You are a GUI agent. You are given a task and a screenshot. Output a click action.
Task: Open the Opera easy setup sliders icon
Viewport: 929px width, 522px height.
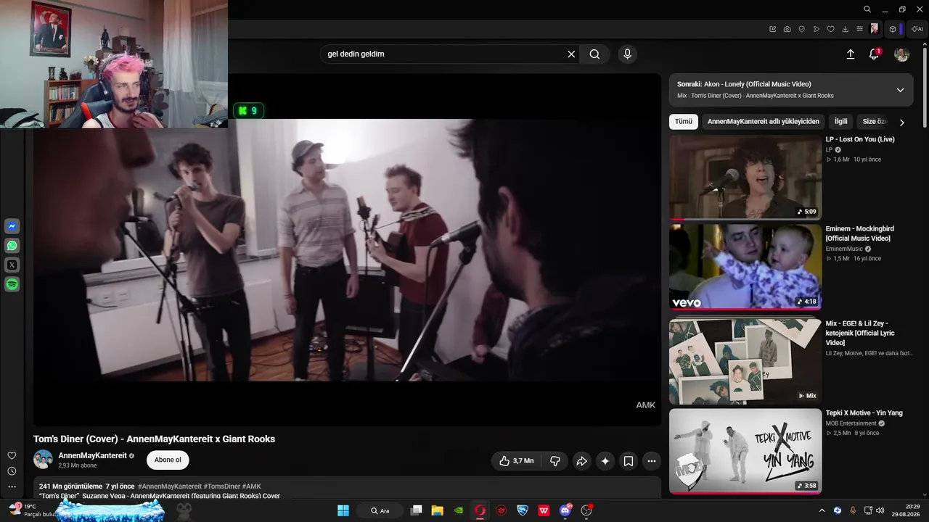(x=860, y=29)
